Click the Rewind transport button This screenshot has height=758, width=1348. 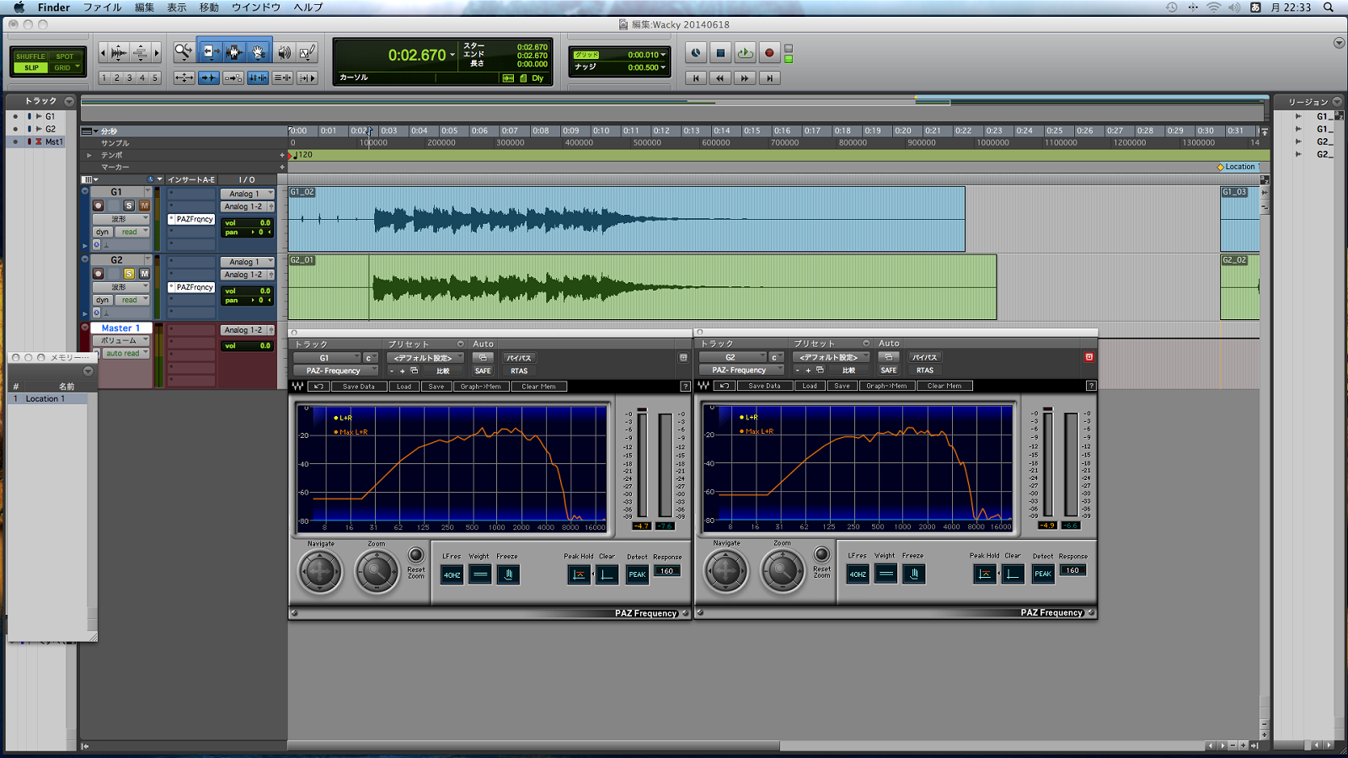[720, 78]
